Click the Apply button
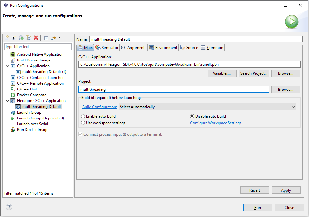309x217 pixels. [286, 190]
